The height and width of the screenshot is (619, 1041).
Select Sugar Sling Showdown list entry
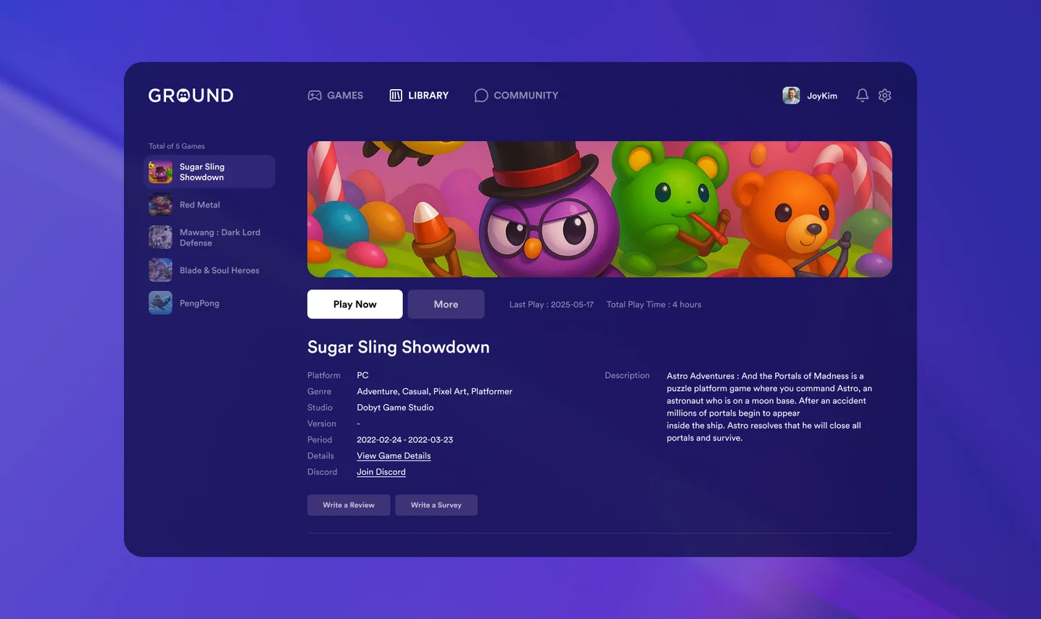(x=209, y=172)
